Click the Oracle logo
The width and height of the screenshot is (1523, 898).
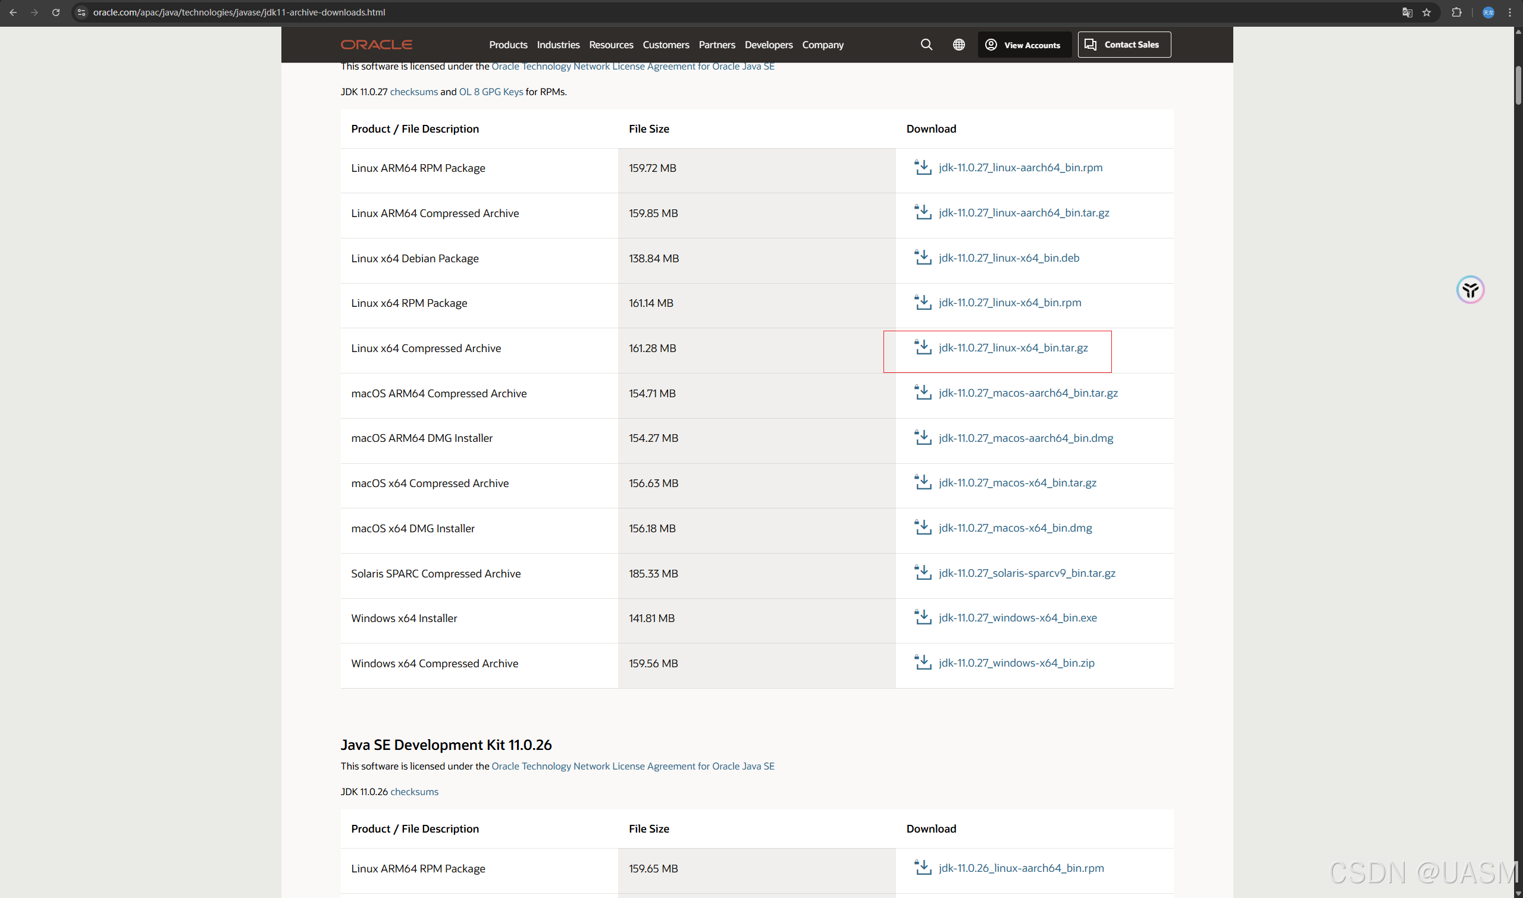[376, 45]
